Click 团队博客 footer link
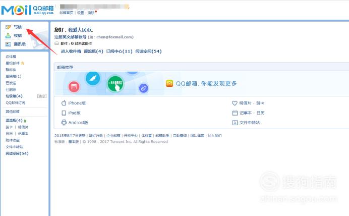349x216 pixels. pyautogui.click(x=197, y=136)
